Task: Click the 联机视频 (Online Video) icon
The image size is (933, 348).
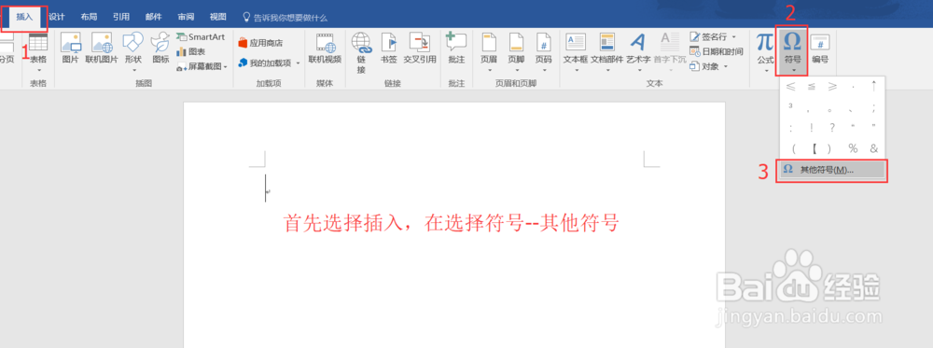Action: (x=325, y=49)
